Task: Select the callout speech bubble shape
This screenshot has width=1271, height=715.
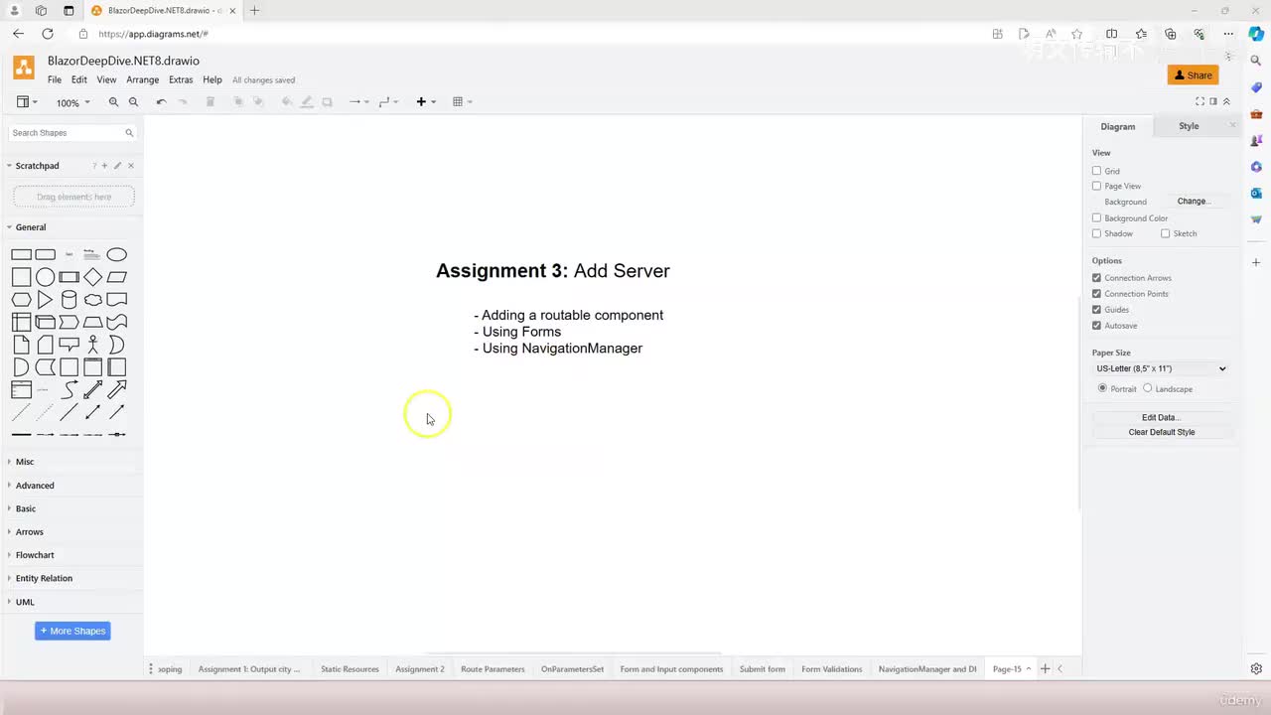Action: point(70,345)
